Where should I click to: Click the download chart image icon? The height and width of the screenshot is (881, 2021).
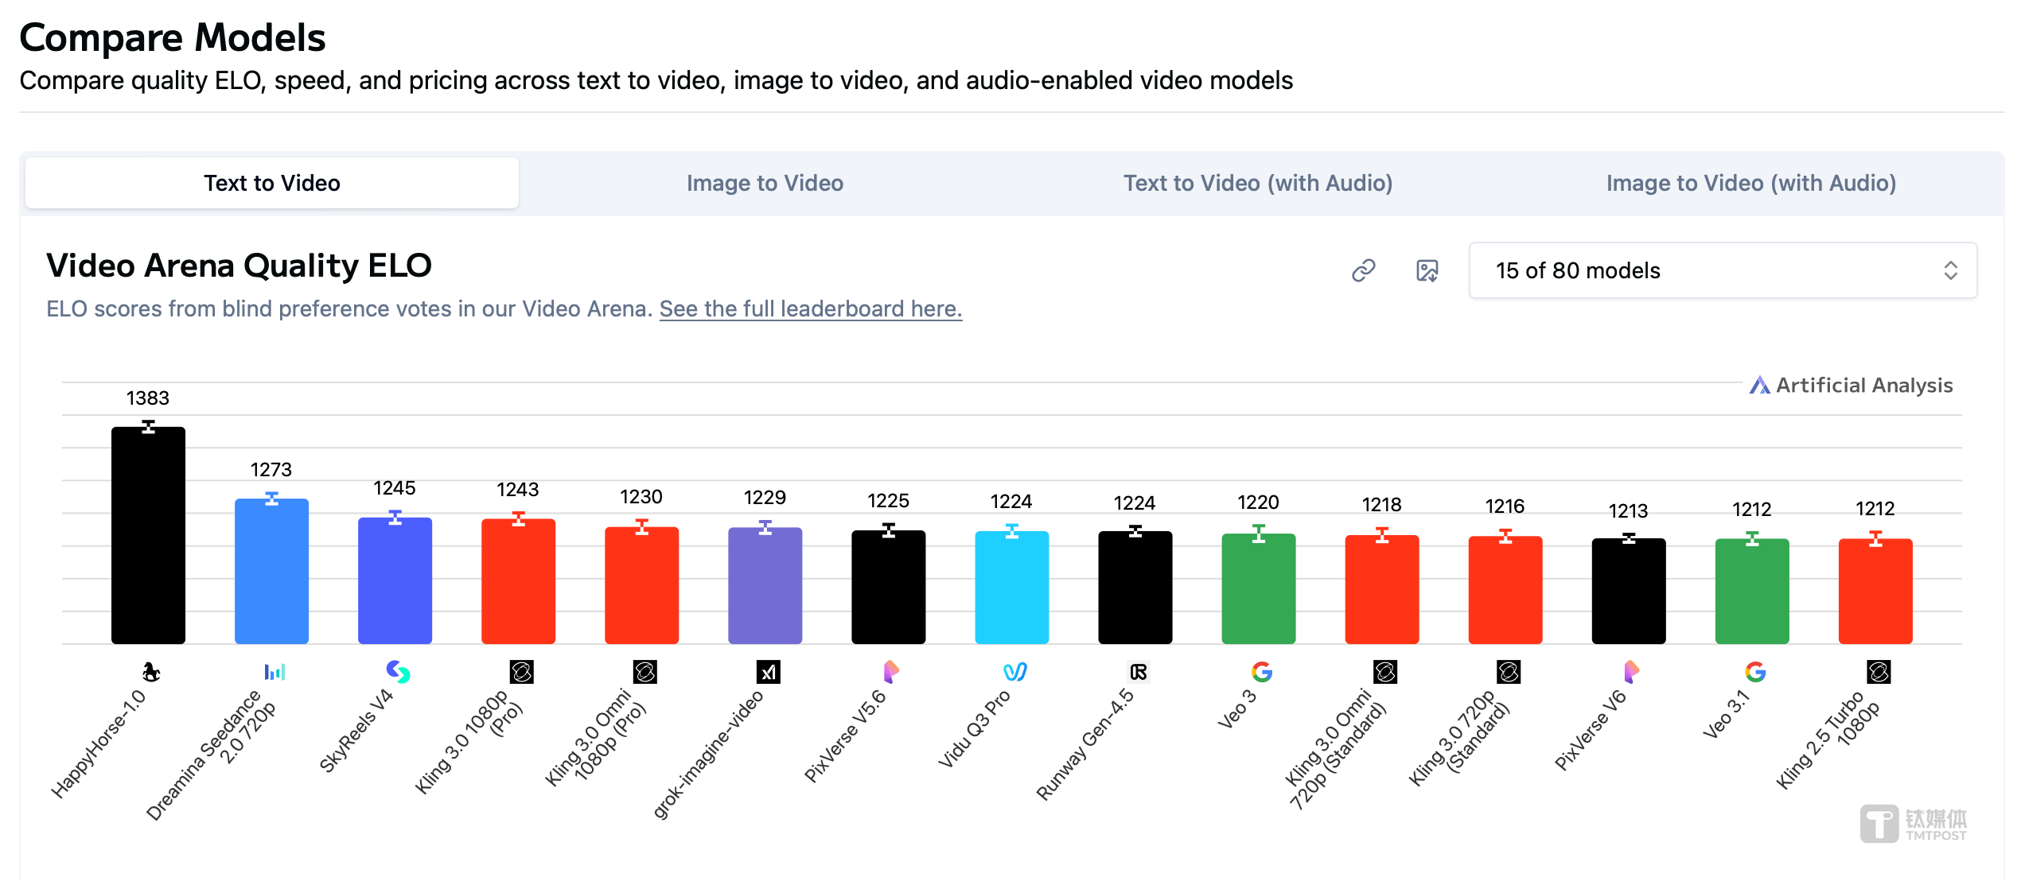pos(1427,270)
